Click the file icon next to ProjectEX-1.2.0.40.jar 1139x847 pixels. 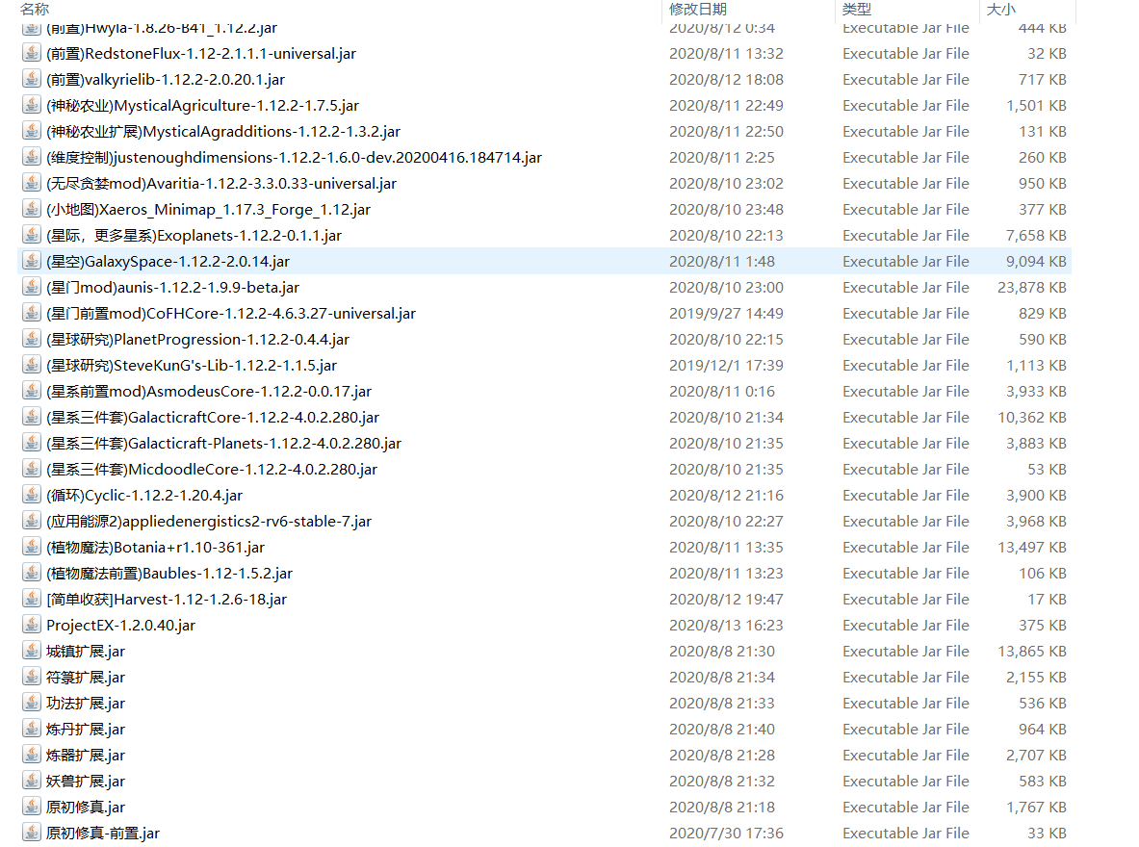[32, 625]
